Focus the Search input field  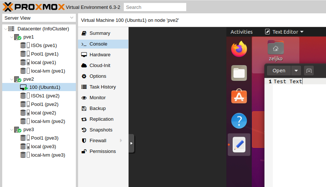[x=155, y=7]
